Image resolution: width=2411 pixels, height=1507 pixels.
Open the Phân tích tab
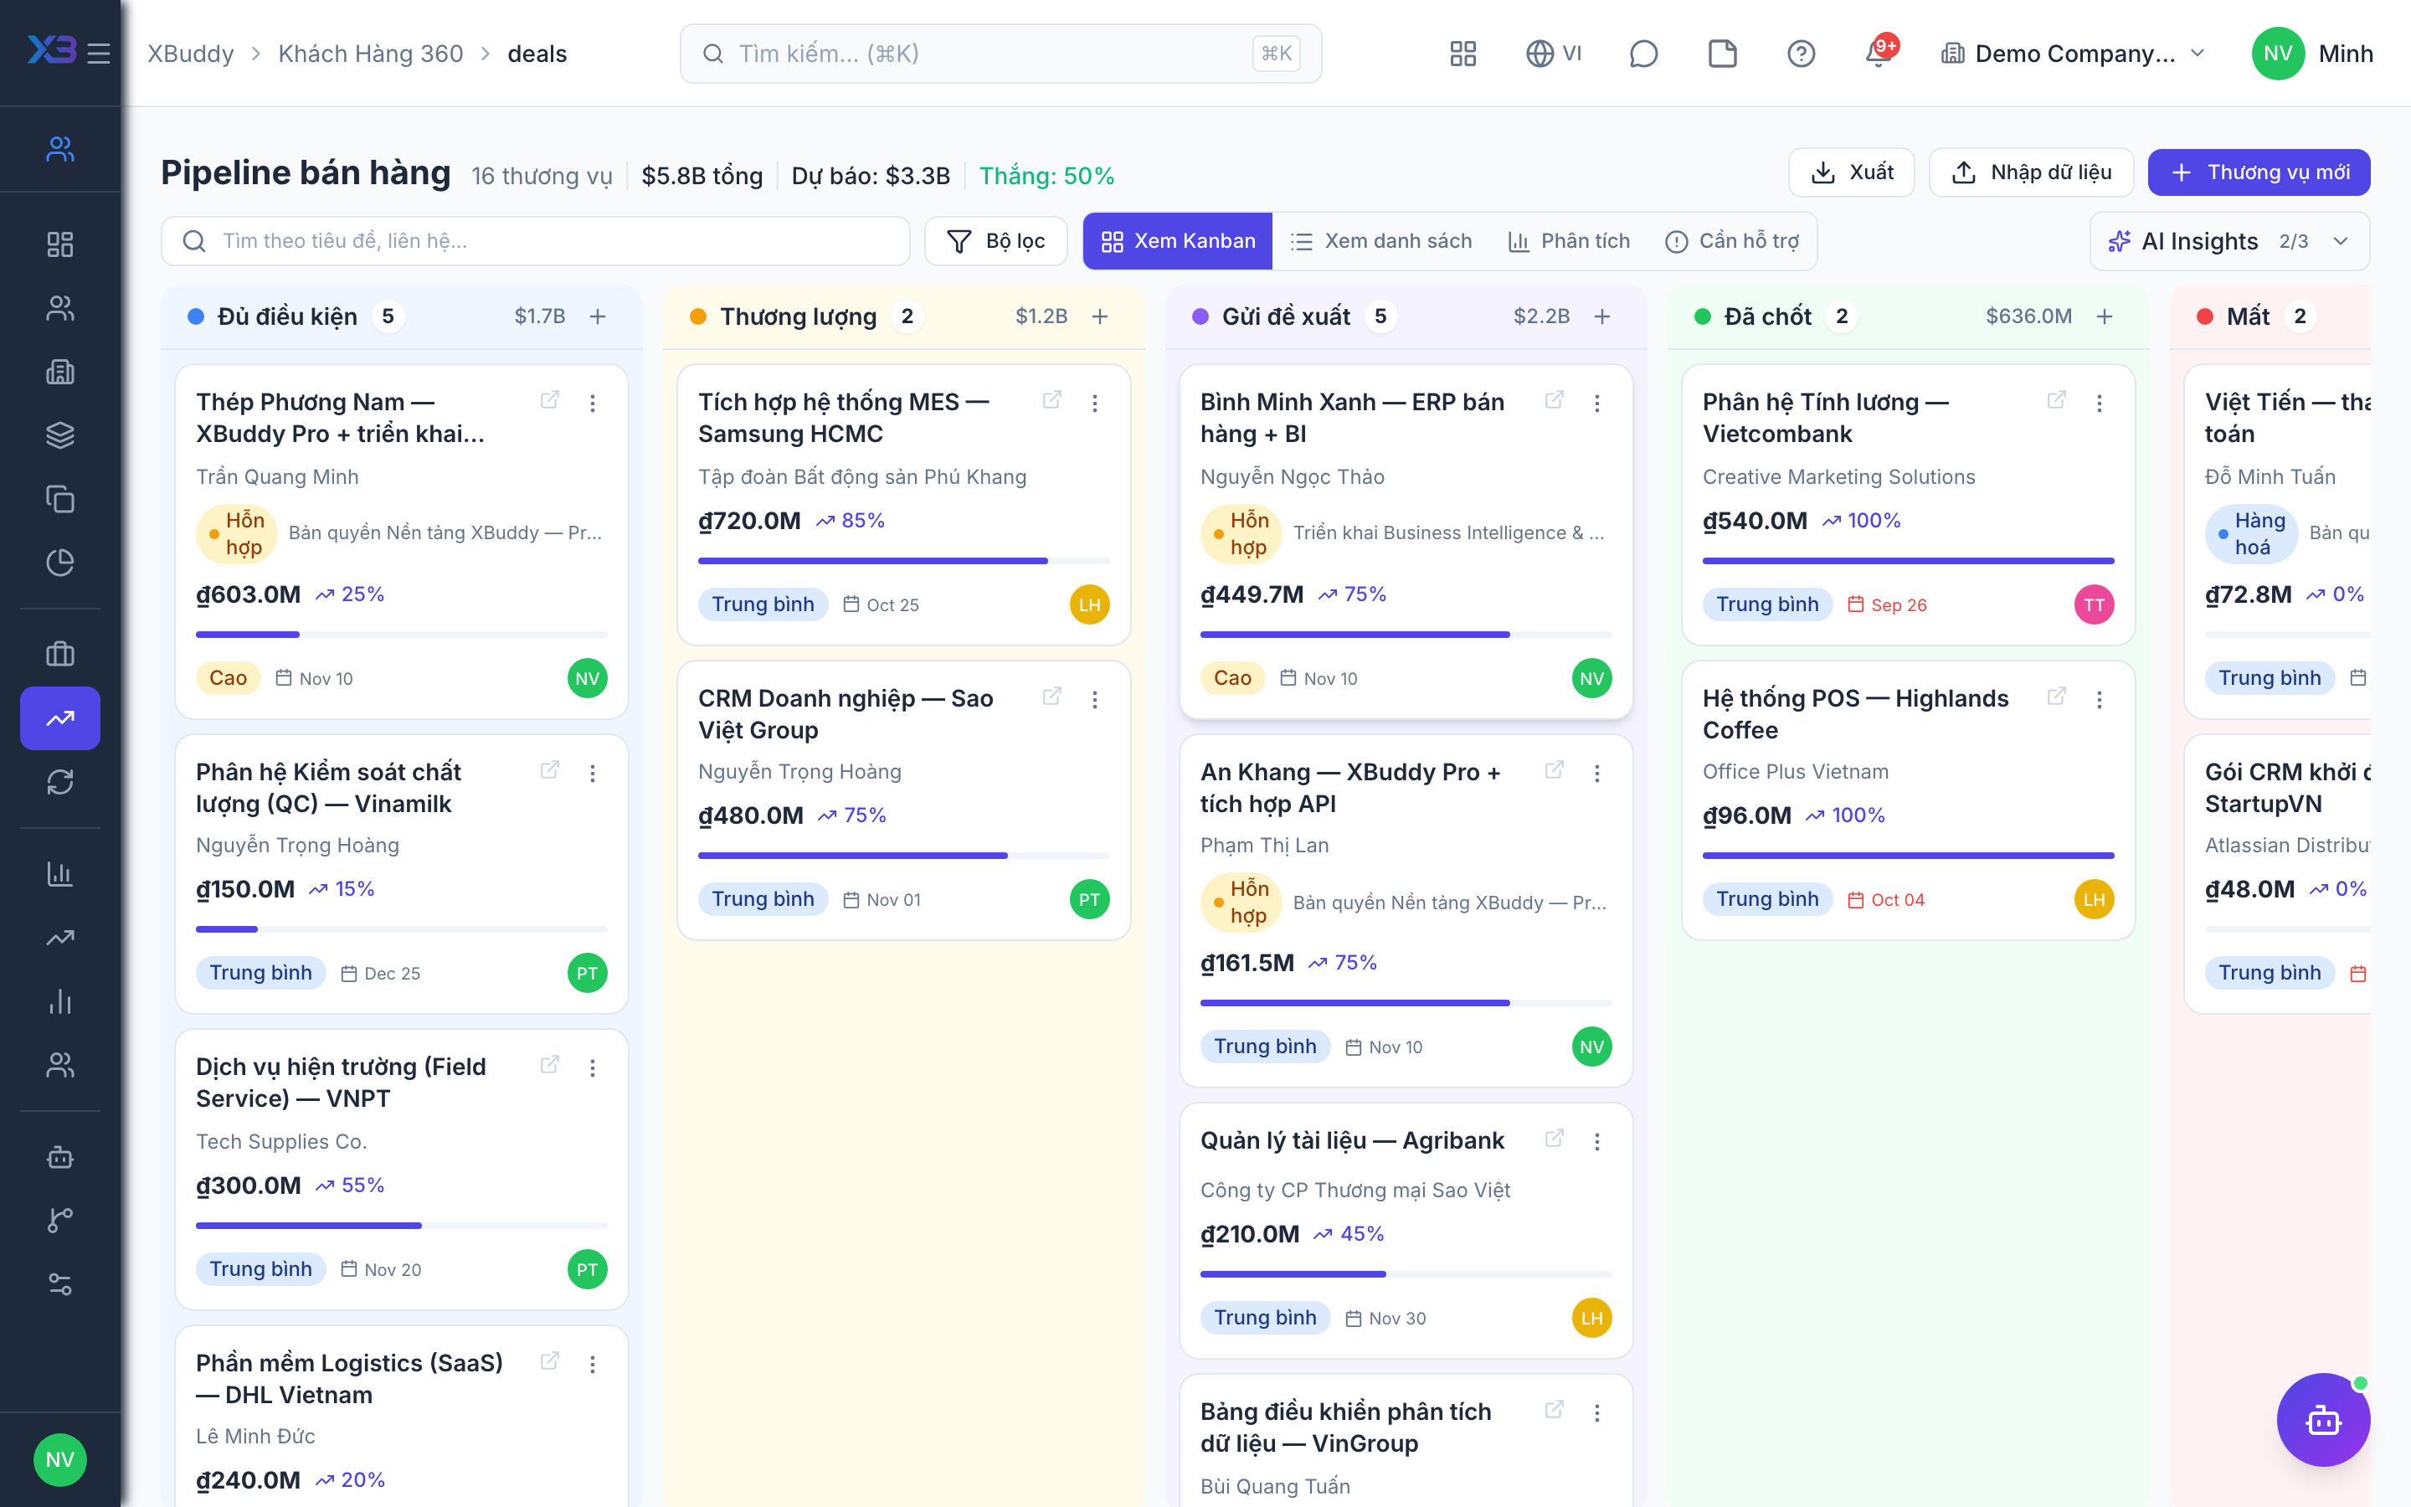(1569, 241)
